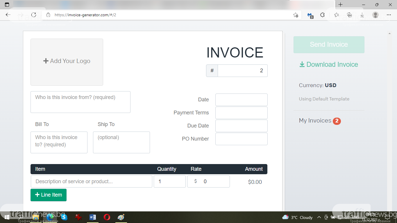Click the Download Invoice arrow icon
397x223 pixels.
(302, 64)
